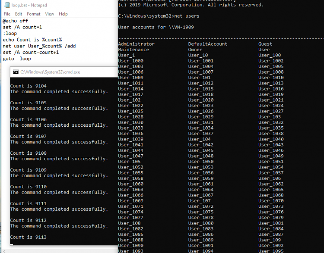The height and width of the screenshot is (253, 324).
Task: Click the 'set /A count=1' line
Action: (x=22, y=27)
